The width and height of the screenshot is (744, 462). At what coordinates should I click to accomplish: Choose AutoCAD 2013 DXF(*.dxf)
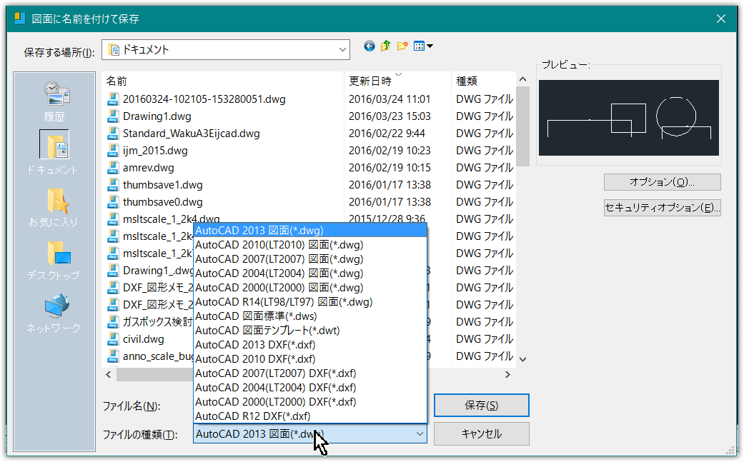click(x=310, y=344)
